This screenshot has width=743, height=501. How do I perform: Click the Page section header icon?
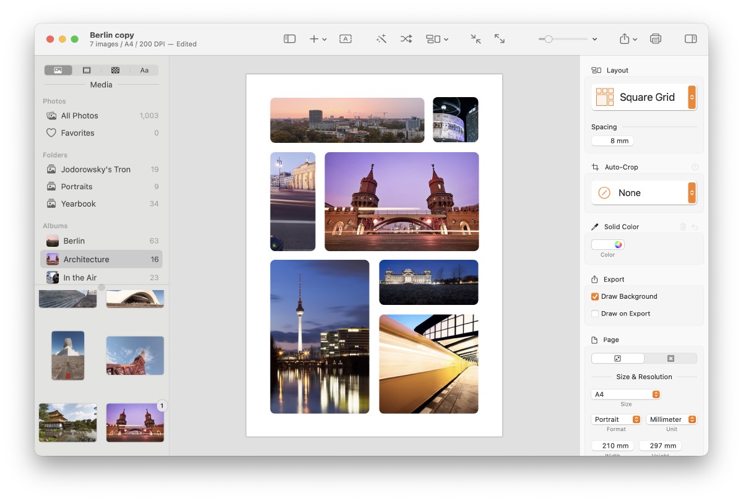(595, 340)
